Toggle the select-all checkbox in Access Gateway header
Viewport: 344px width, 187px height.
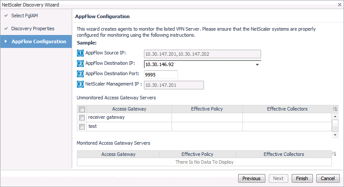pyautogui.click(x=82, y=109)
